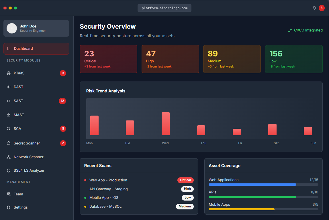Click the Settings gear icon
Image resolution: width=329 pixels, height=220 pixels.
[x=9, y=207]
